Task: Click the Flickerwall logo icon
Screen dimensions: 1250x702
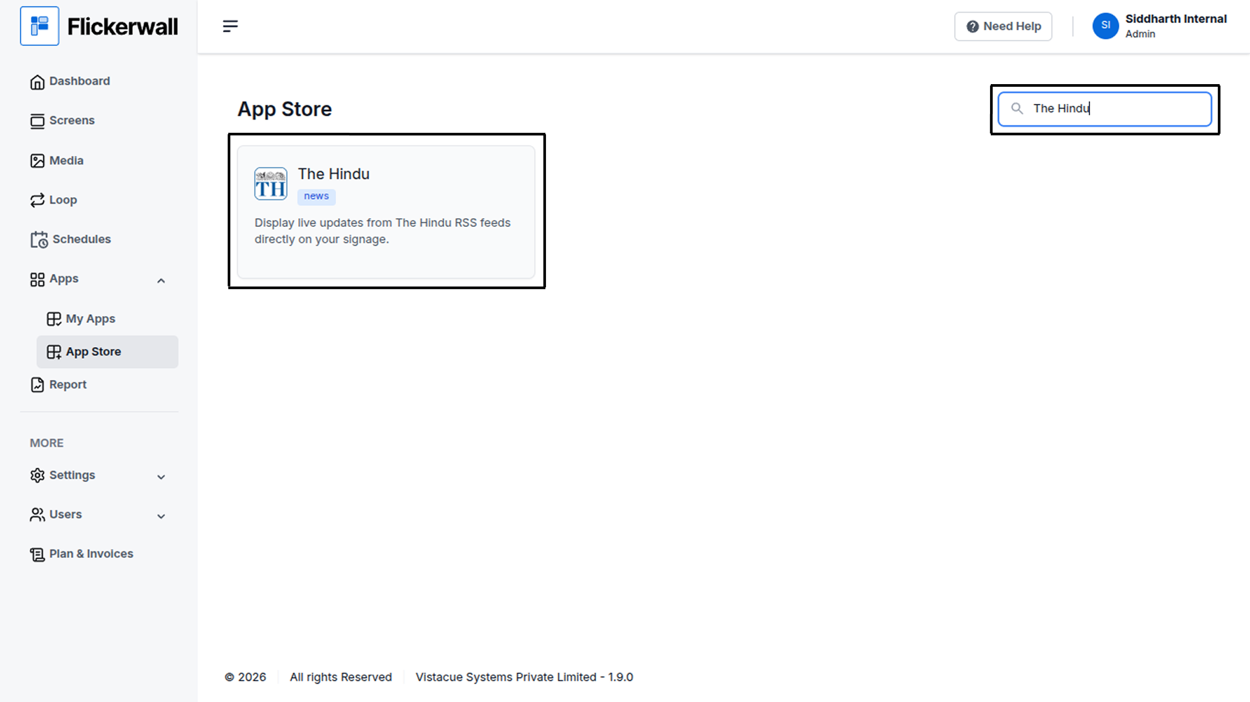Action: pos(39,26)
